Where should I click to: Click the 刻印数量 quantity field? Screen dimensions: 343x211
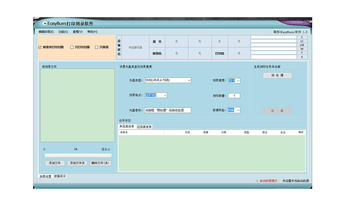tap(234, 96)
